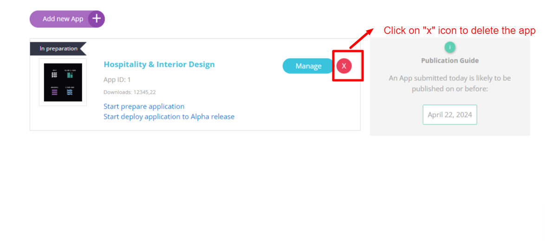Screen dimensions: 545x252
Task: Click the green info icon above Publication Guide
Action: click(x=449, y=47)
